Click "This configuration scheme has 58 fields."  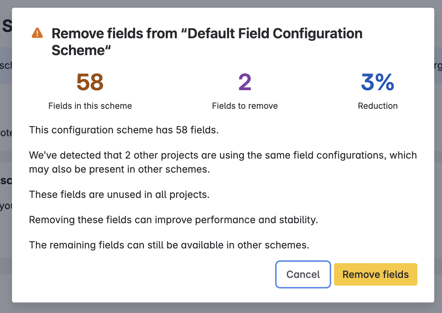click(x=124, y=130)
